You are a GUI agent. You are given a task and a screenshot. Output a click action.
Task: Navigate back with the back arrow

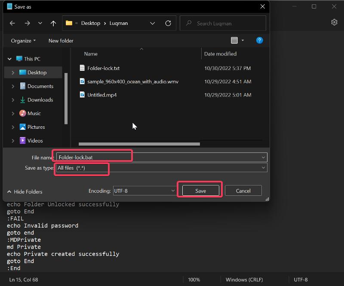[x=12, y=23]
